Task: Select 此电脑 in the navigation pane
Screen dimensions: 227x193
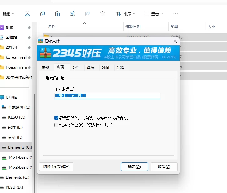Action: [11, 97]
